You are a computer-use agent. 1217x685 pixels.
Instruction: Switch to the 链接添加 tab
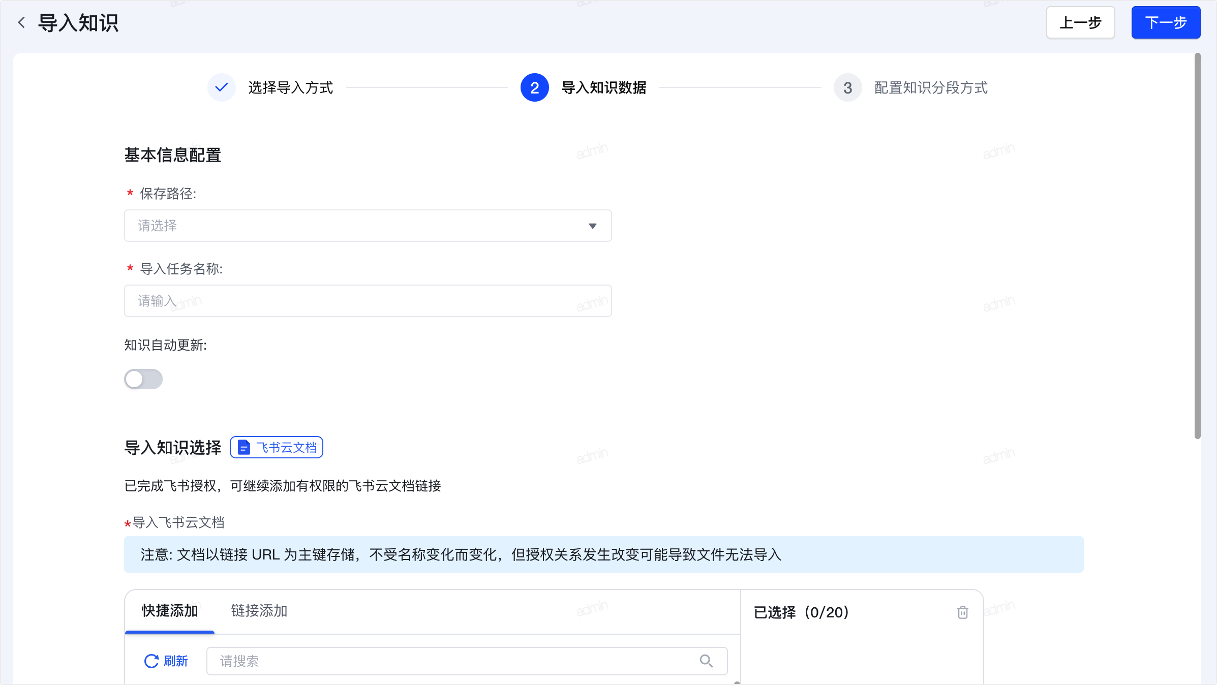[259, 611]
